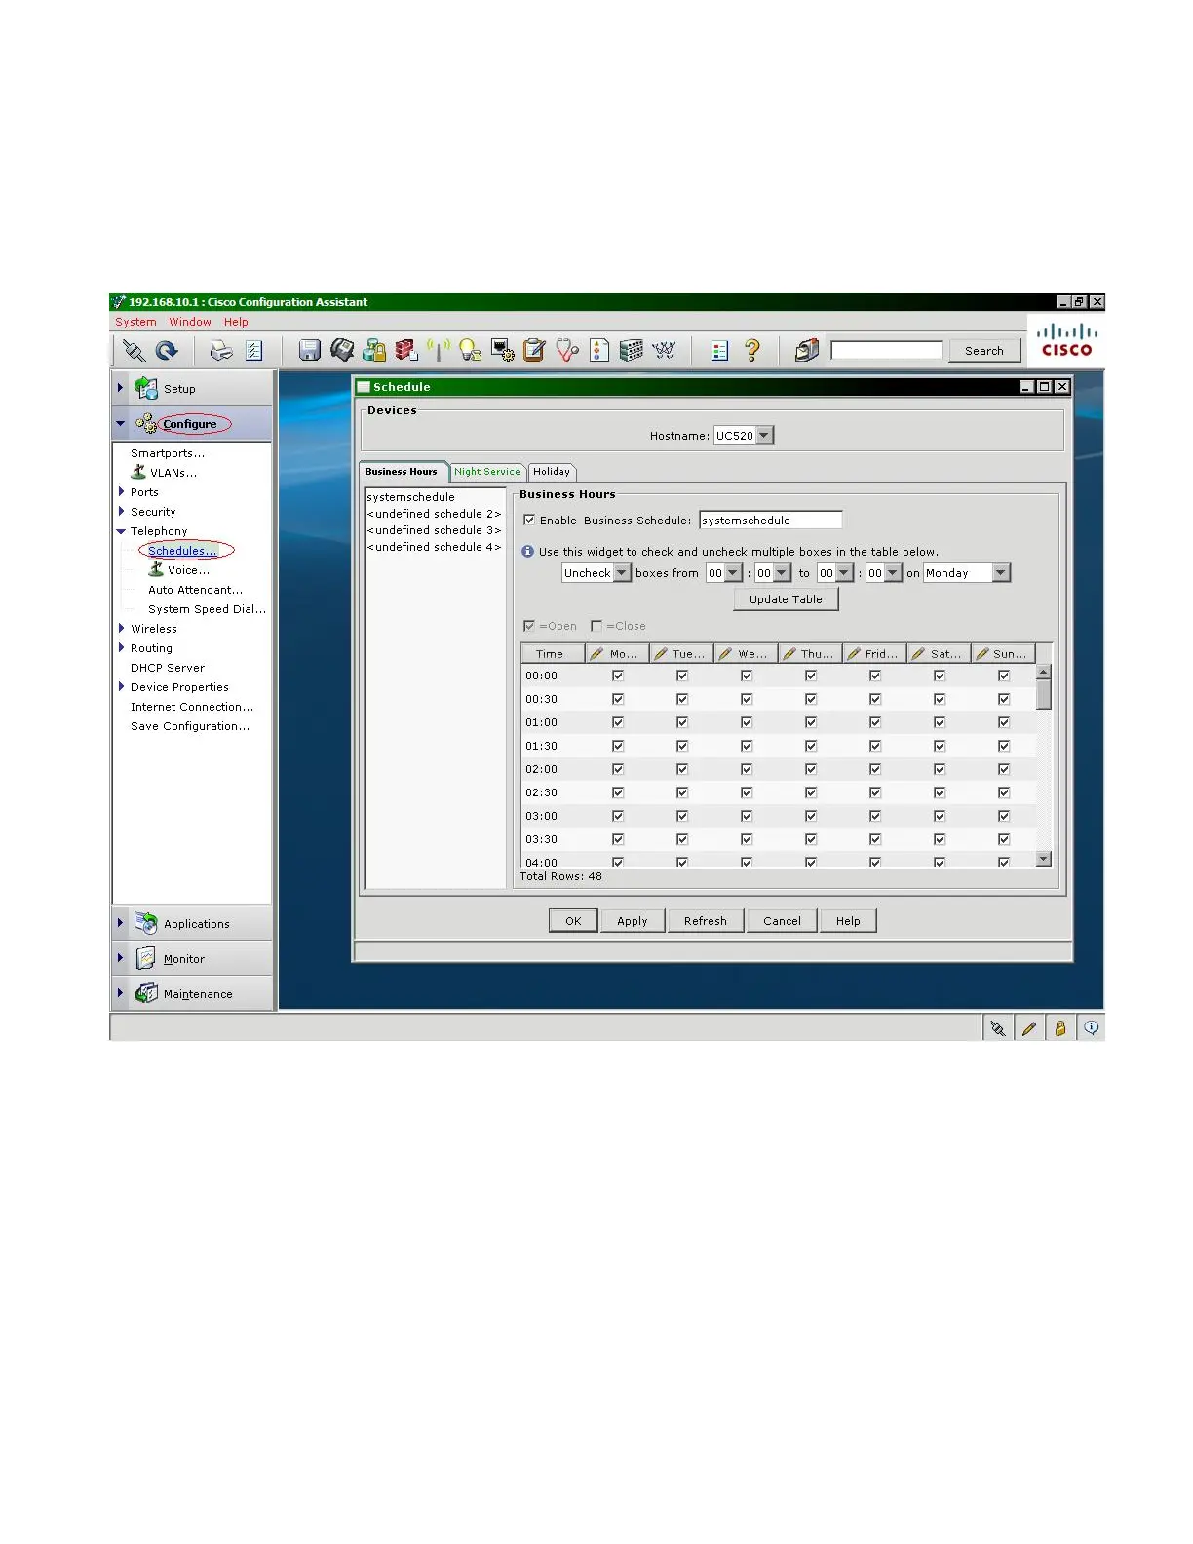Expand the Applications sidebar section
The height and width of the screenshot is (1544, 1193).
tap(120, 923)
